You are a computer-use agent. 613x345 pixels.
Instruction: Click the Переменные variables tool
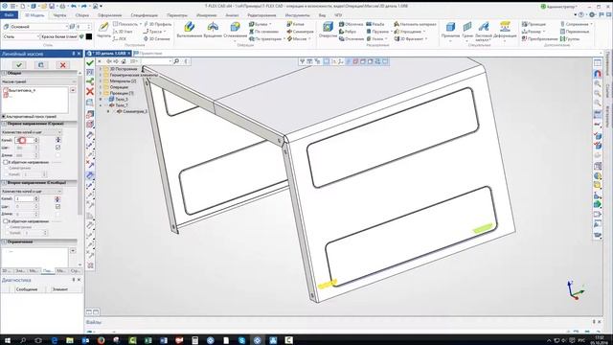click(575, 32)
